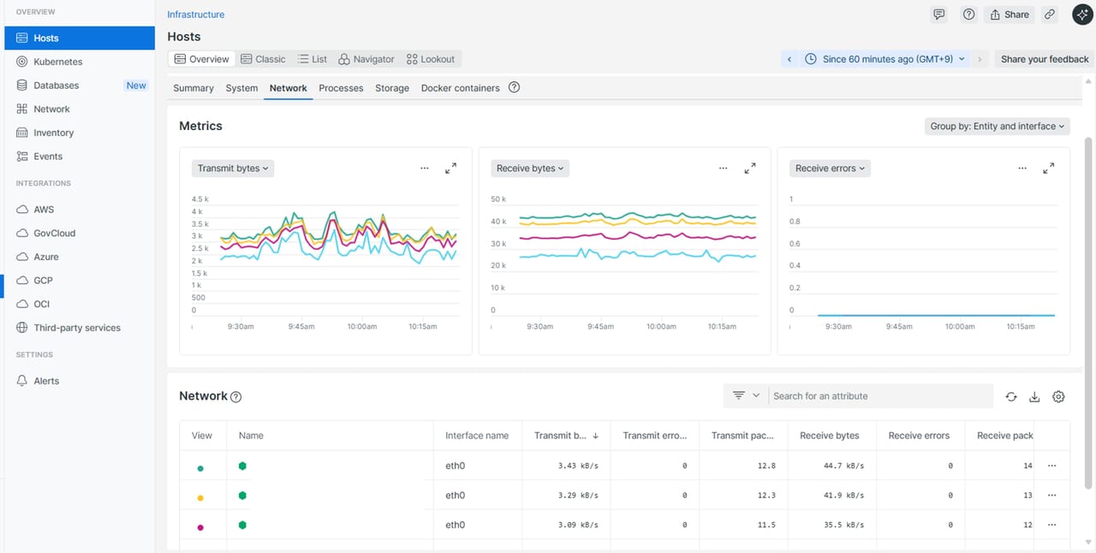Open Group by Entity and interface dropdown
The width and height of the screenshot is (1096, 553).
pyautogui.click(x=998, y=126)
